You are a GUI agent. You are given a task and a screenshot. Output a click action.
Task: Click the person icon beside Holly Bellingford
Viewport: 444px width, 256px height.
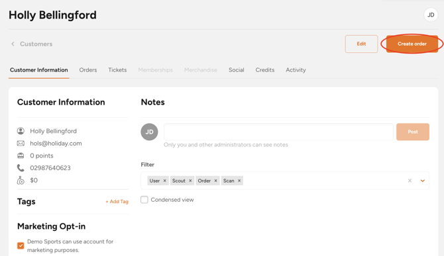pos(21,131)
